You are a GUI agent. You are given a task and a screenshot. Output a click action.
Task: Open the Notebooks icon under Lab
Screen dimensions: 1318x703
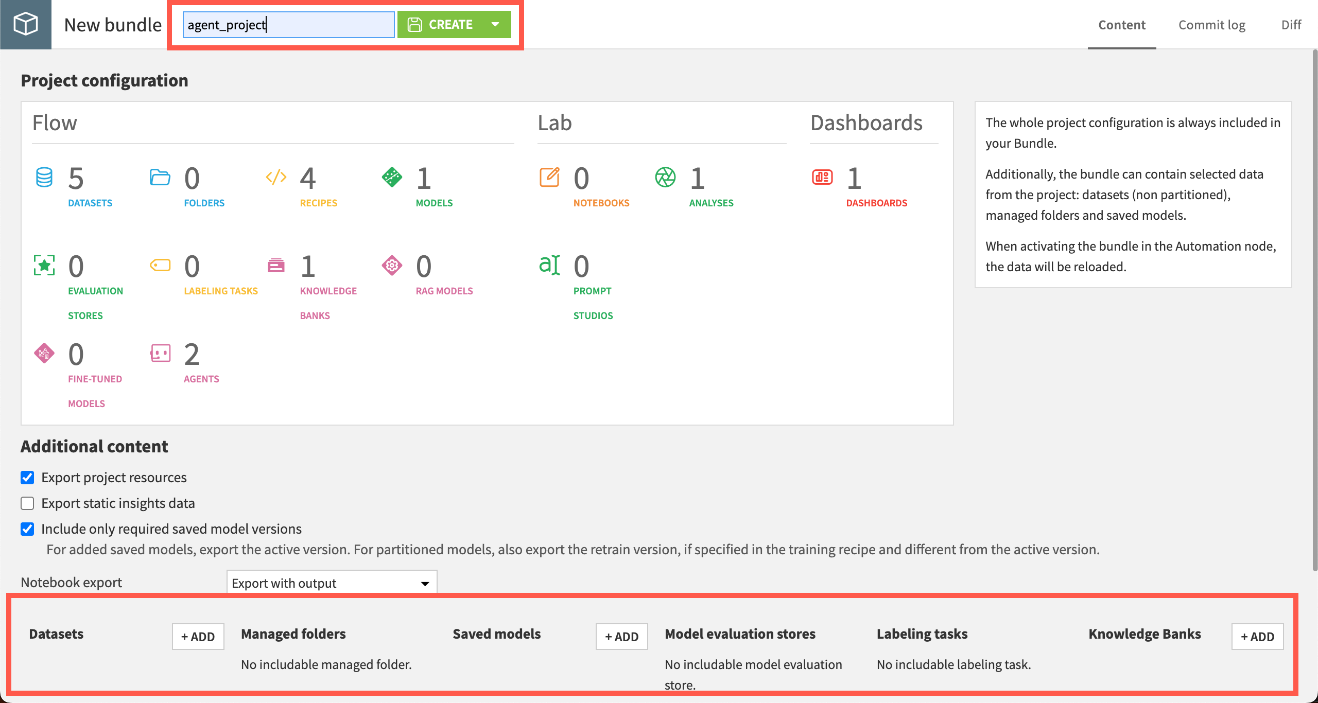(550, 178)
